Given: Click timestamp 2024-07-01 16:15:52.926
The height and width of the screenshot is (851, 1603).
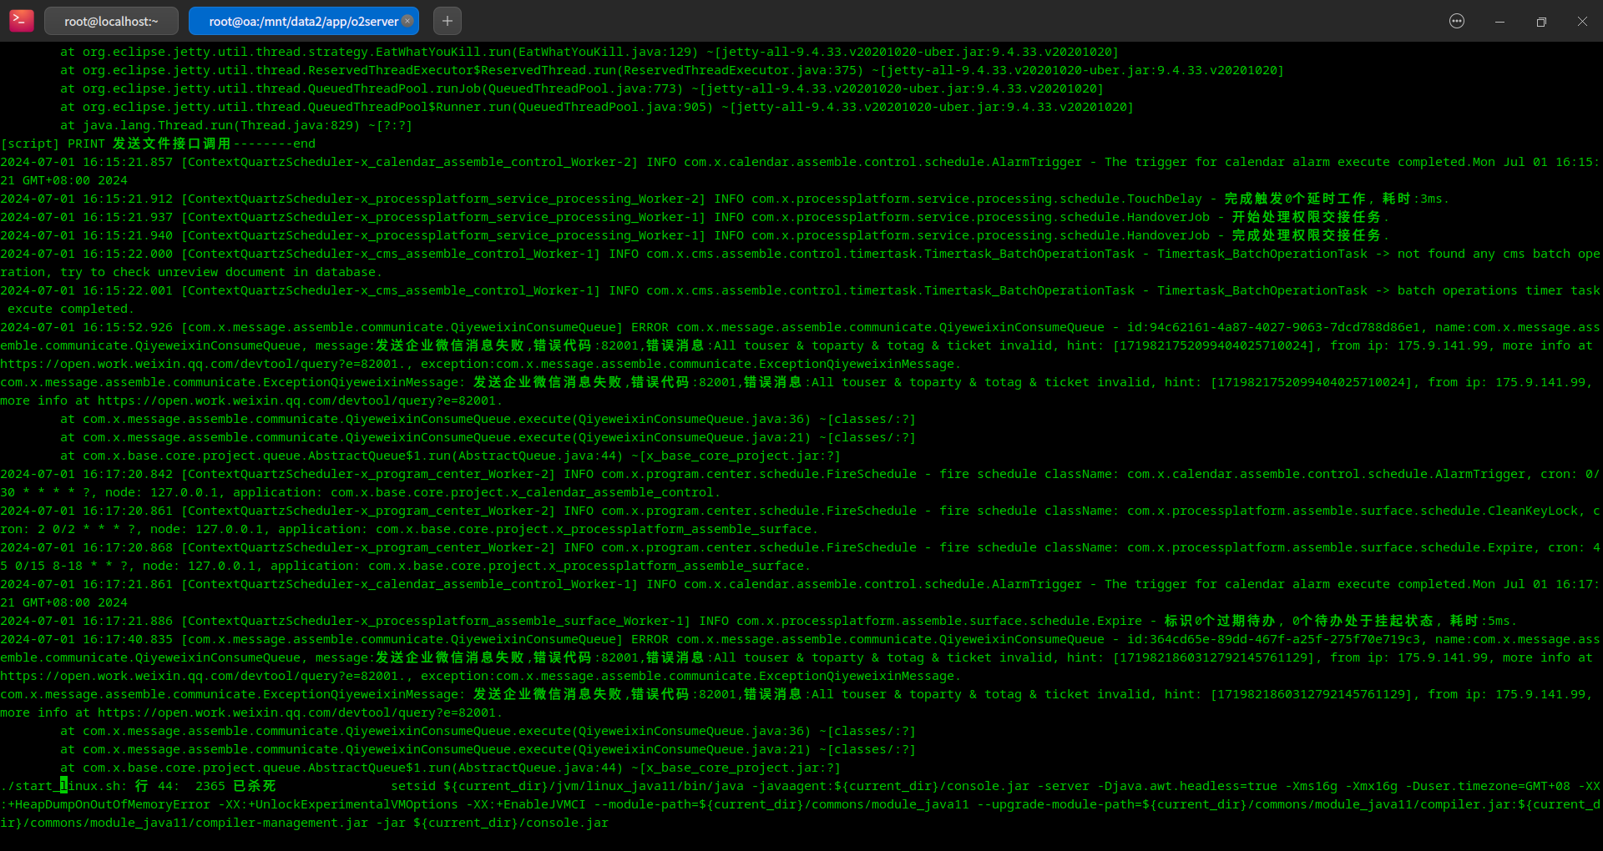Looking at the screenshot, I should 87,327.
